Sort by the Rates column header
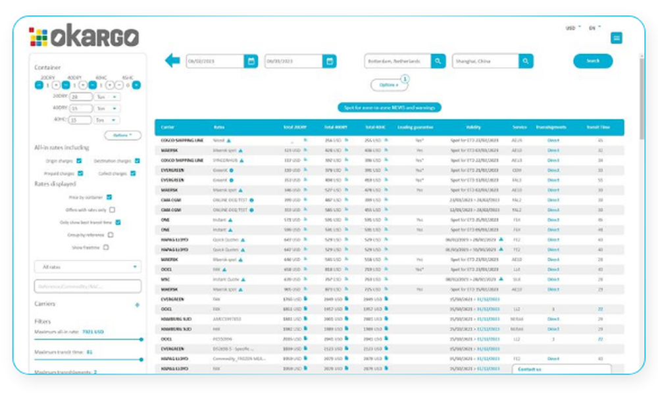The width and height of the screenshot is (658, 396). (x=219, y=127)
